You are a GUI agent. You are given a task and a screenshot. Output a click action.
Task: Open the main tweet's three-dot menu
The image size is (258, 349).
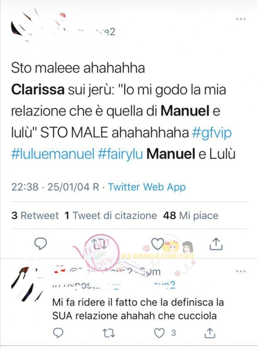pyautogui.click(x=241, y=19)
